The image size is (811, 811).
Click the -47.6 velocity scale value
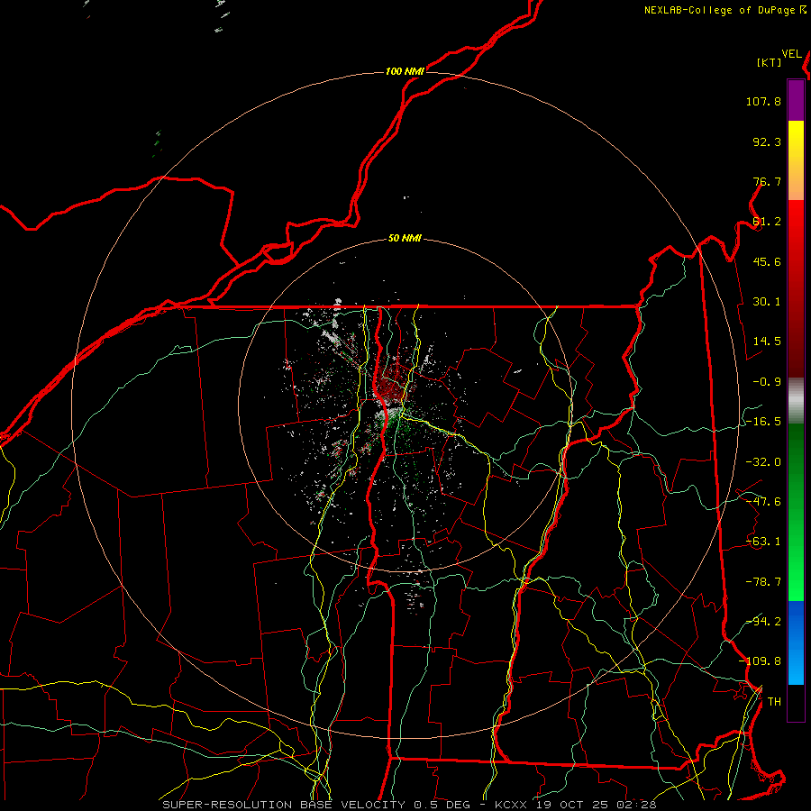tap(763, 502)
